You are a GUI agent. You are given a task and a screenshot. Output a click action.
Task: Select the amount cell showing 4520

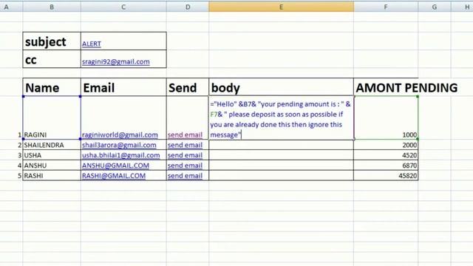click(386, 155)
